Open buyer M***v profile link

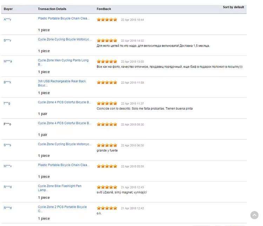pos(8,166)
